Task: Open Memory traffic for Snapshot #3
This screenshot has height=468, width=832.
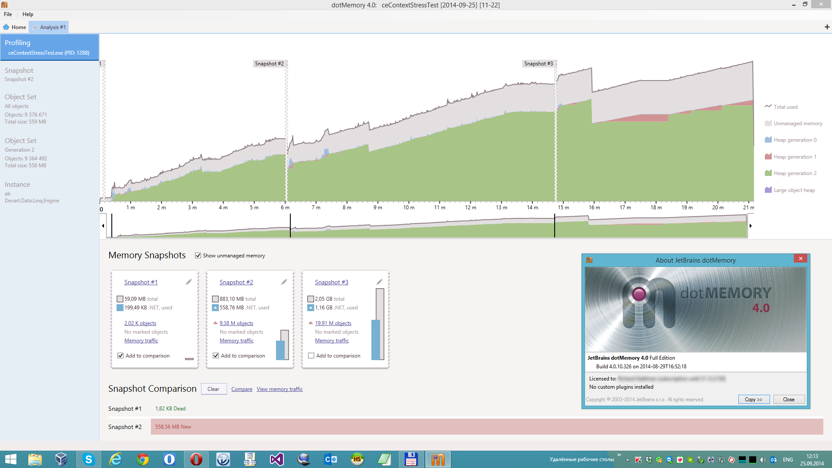Action: (332, 341)
